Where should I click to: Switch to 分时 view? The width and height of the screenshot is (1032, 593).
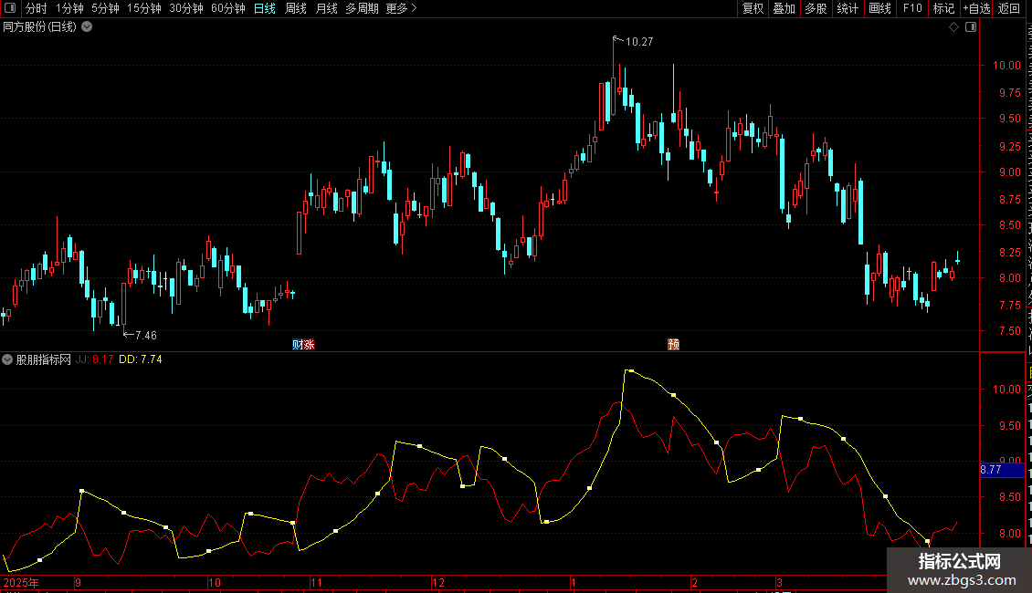37,8
